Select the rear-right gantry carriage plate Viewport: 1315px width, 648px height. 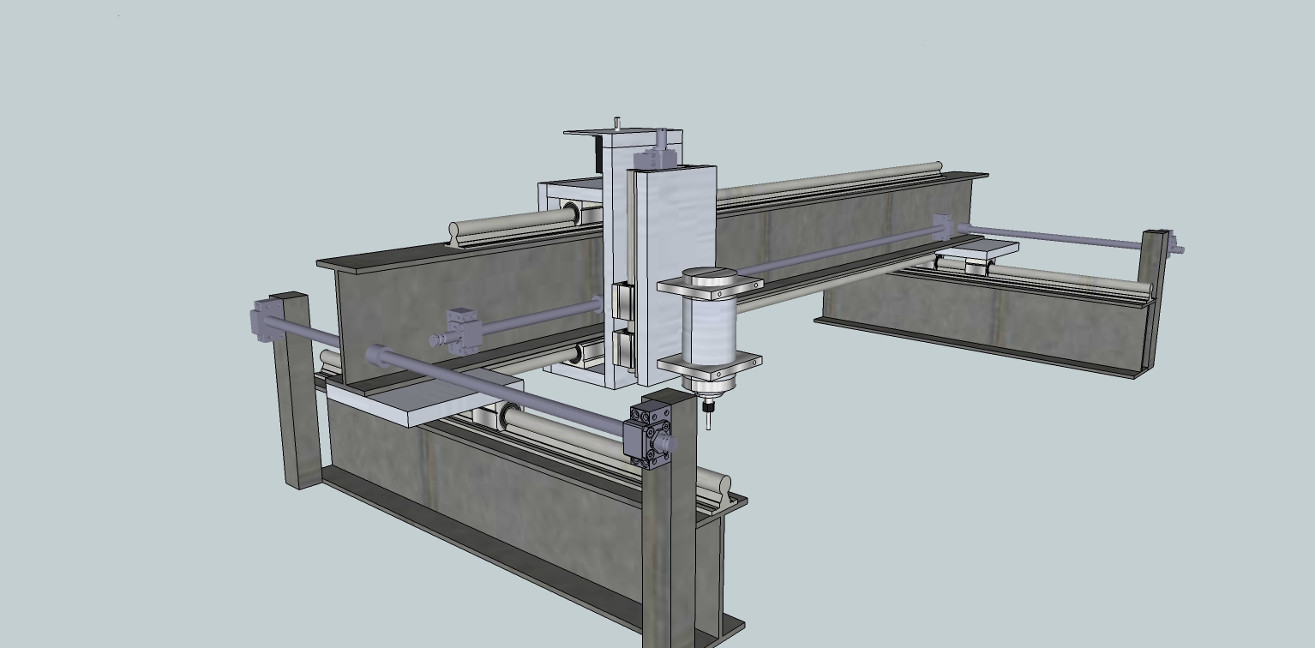pos(977,250)
